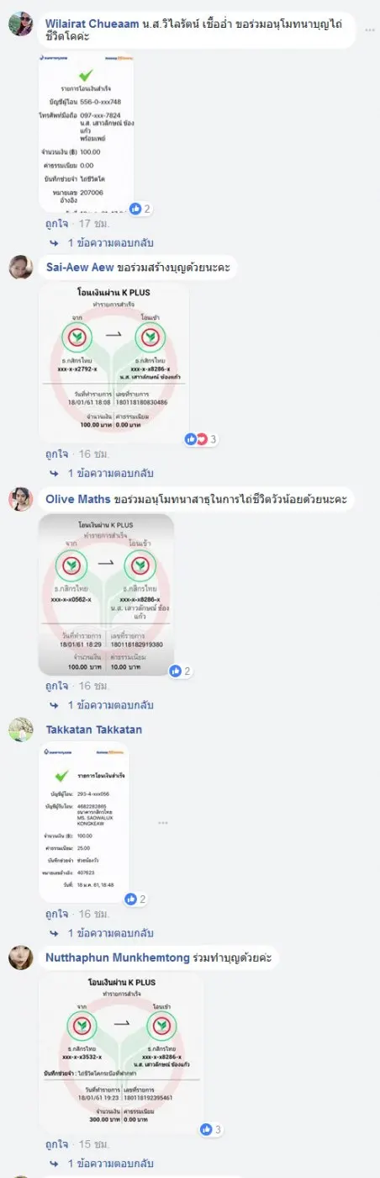Viewport: 380px width, 1178px height.
Task: Open Wilairat's transfer receipt image
Action: [87, 132]
